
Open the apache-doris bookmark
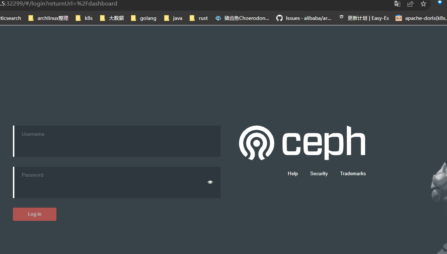click(x=421, y=18)
